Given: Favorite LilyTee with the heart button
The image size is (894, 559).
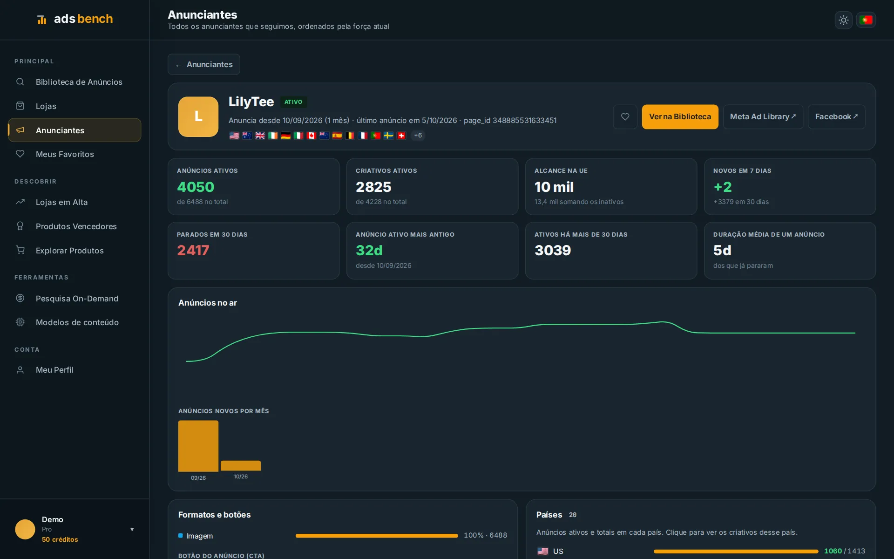Looking at the screenshot, I should [625, 116].
